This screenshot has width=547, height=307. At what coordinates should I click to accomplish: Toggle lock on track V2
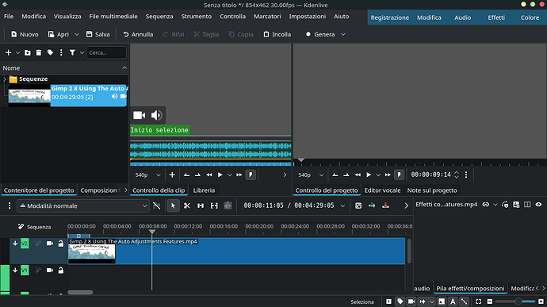[x=61, y=244]
